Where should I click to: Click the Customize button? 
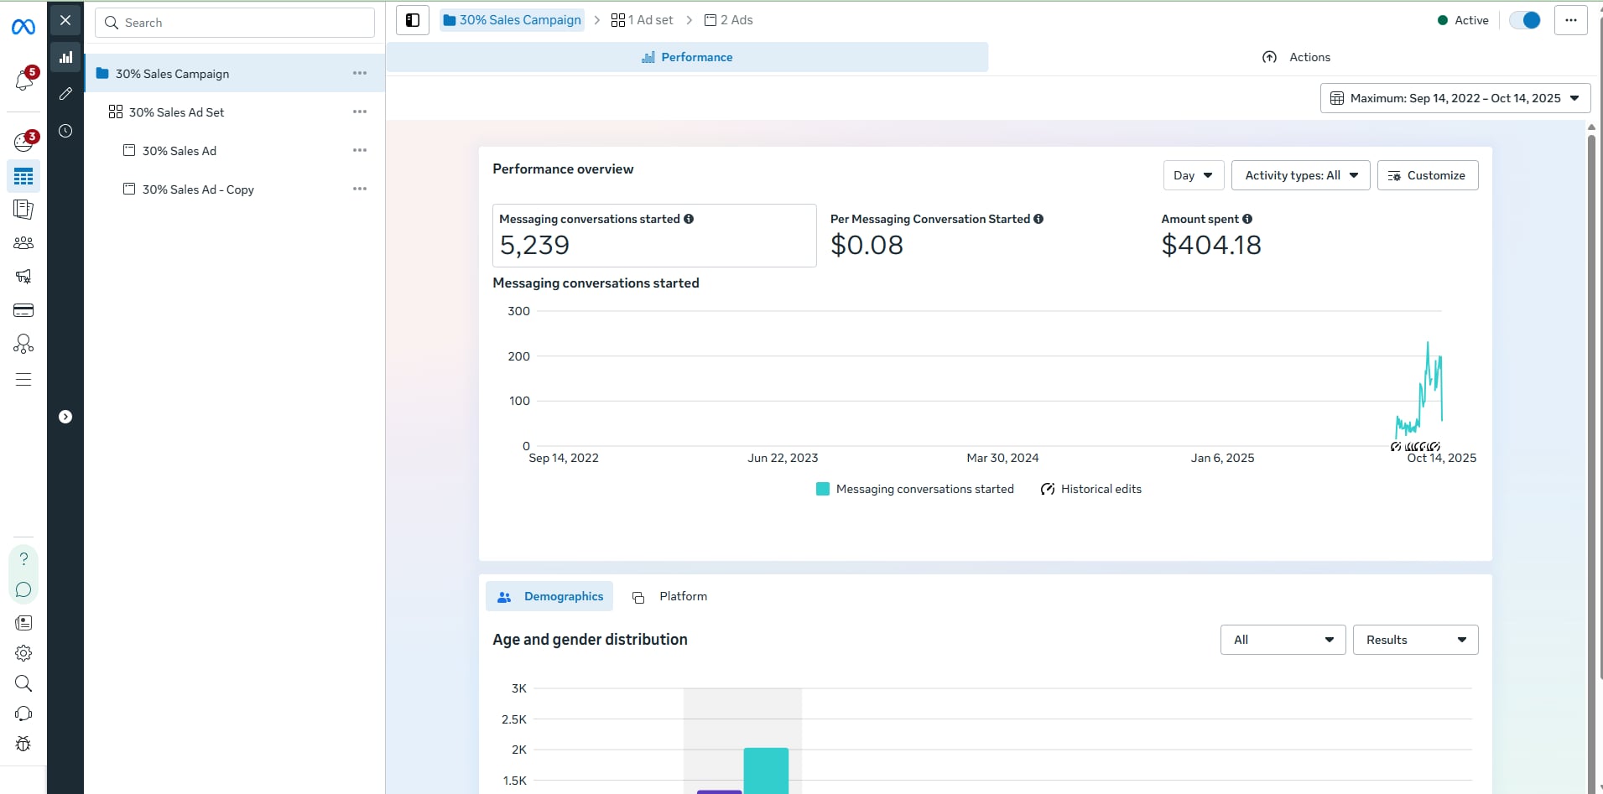1427,175
